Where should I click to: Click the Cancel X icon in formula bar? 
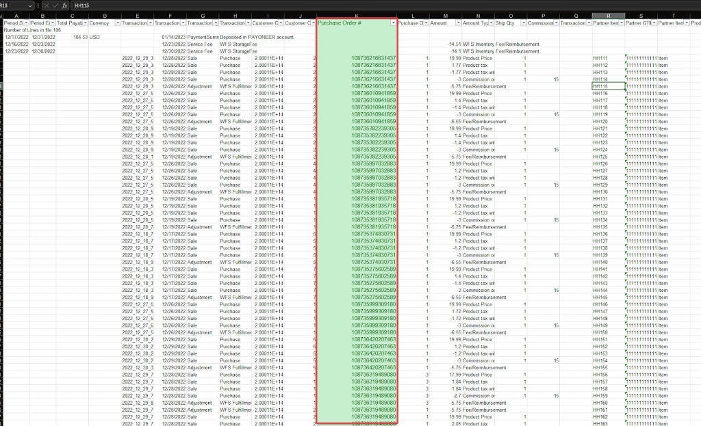coord(46,5)
